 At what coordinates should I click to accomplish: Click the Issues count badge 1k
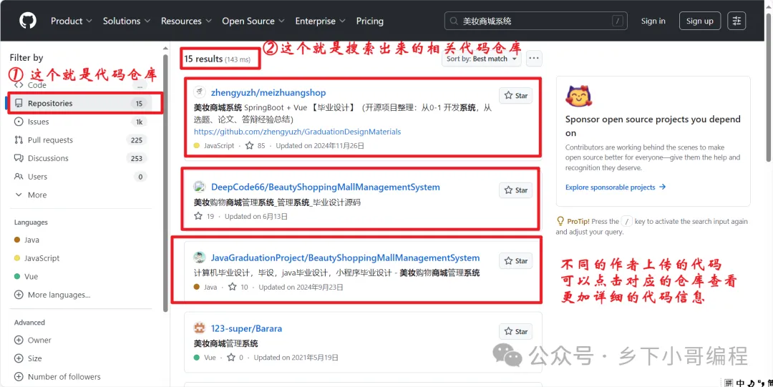point(139,122)
